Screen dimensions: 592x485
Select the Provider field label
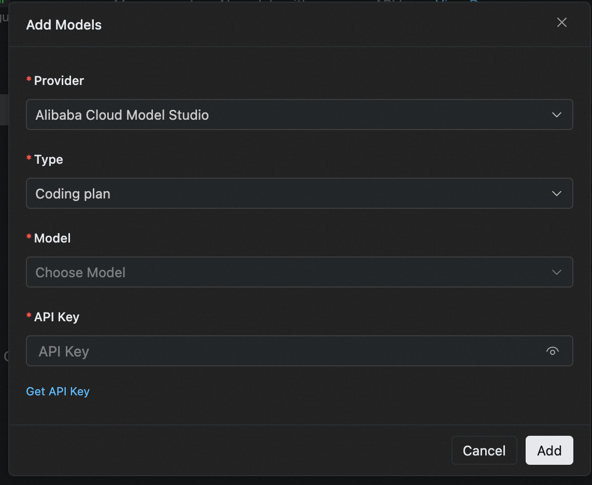59,80
